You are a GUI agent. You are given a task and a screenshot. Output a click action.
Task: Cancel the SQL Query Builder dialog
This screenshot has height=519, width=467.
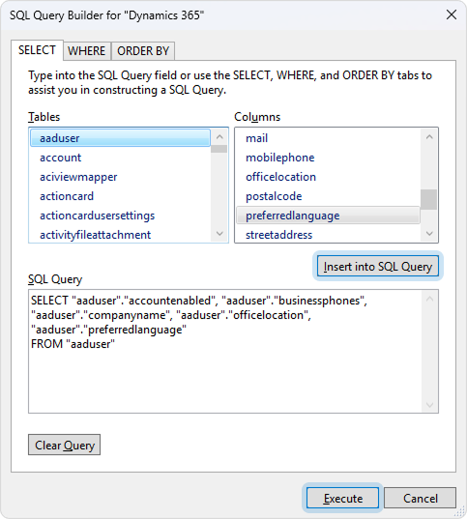[x=420, y=498]
